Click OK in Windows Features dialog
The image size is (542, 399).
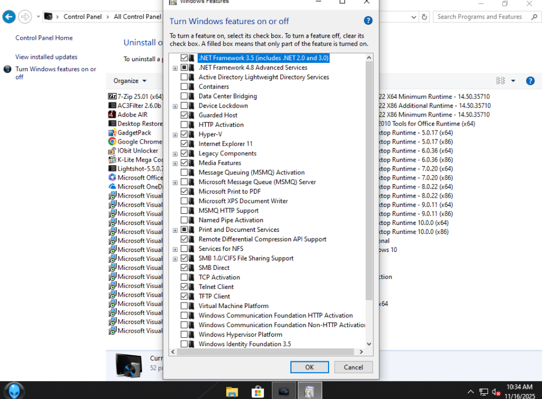click(x=309, y=367)
